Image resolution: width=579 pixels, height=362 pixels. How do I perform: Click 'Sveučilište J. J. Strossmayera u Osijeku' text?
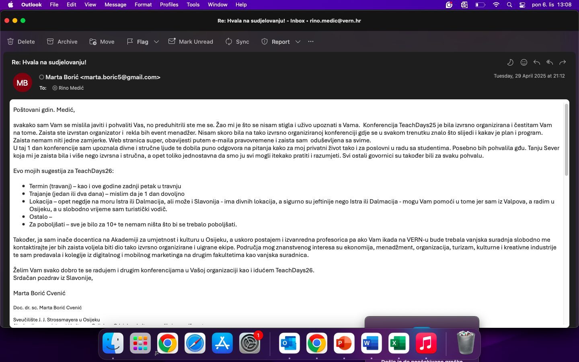57,320
